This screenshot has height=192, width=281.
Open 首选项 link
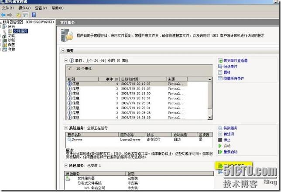click(x=229, y=134)
